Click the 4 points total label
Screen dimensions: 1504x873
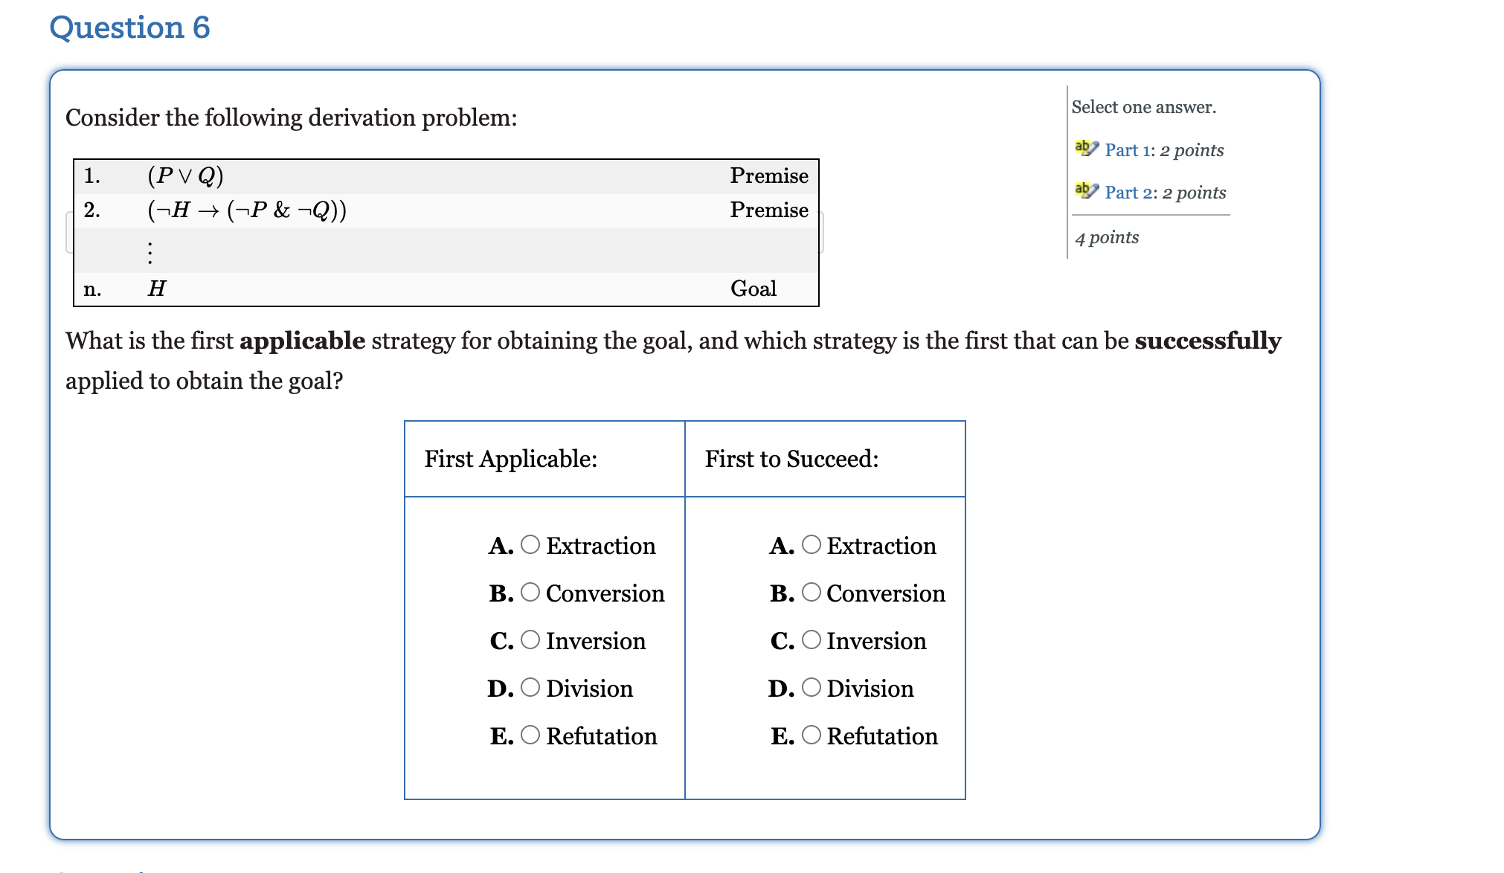pyautogui.click(x=1106, y=236)
